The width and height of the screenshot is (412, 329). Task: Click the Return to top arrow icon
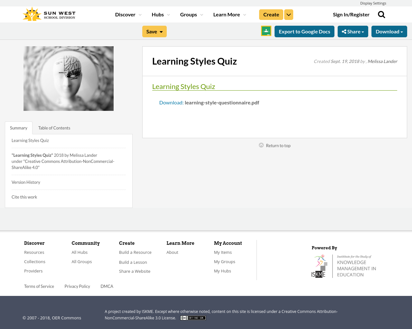point(261,145)
